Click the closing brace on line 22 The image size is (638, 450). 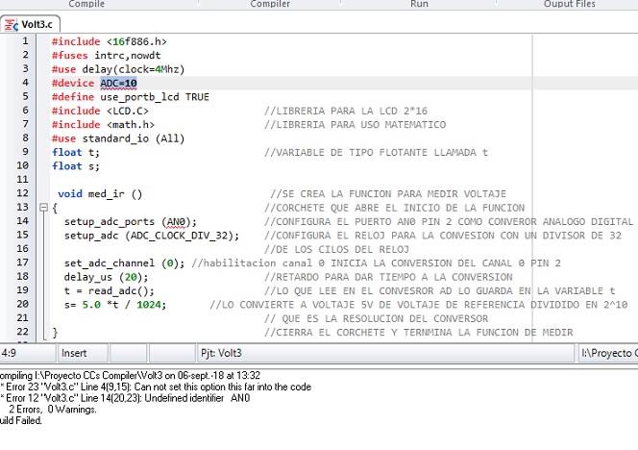(55, 333)
